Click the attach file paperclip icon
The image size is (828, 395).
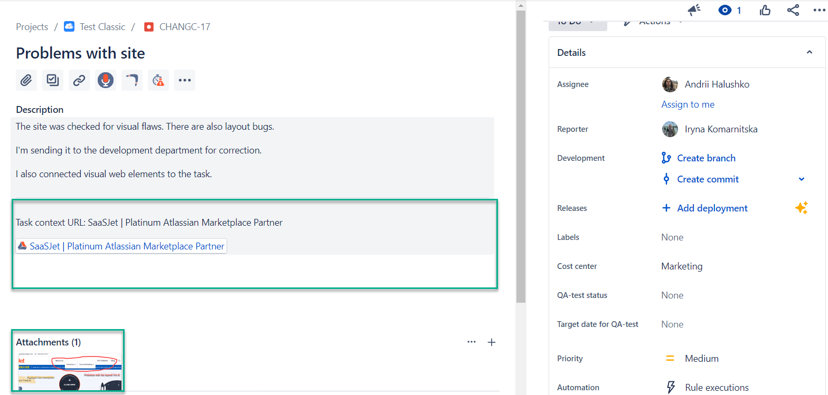[26, 80]
